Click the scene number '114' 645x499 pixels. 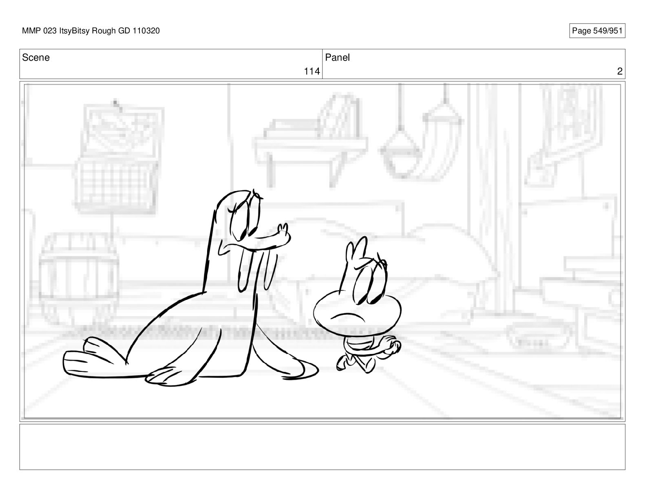click(x=311, y=71)
